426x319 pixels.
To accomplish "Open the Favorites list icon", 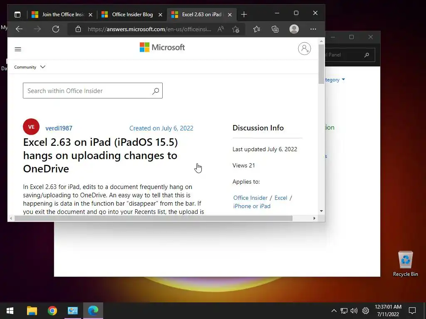I will pyautogui.click(x=257, y=29).
